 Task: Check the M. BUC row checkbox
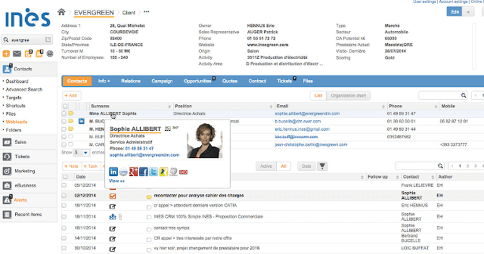pyautogui.click(x=64, y=121)
